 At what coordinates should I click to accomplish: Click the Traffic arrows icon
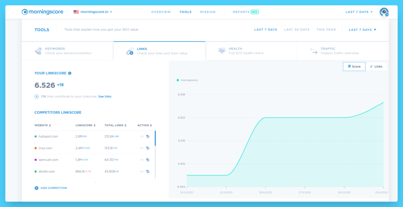point(314,51)
